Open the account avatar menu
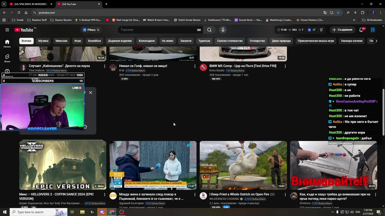The width and height of the screenshot is (385, 216). (x=373, y=30)
